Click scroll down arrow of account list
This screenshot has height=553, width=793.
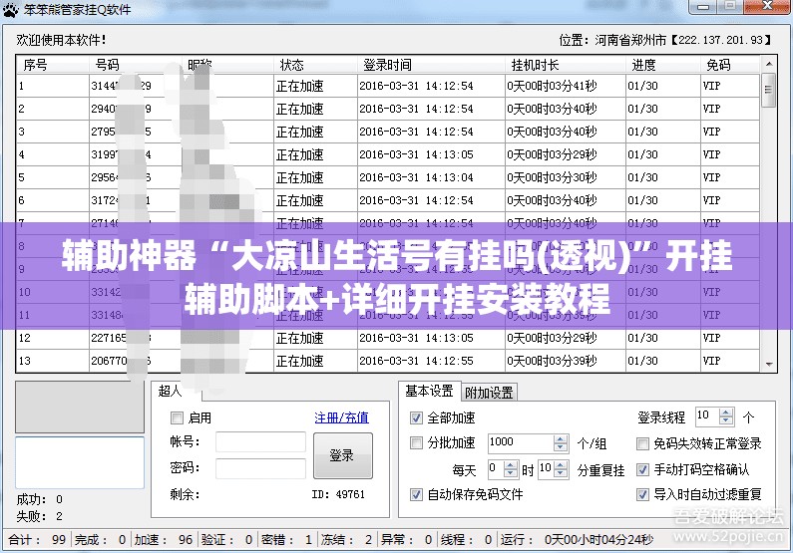point(769,364)
